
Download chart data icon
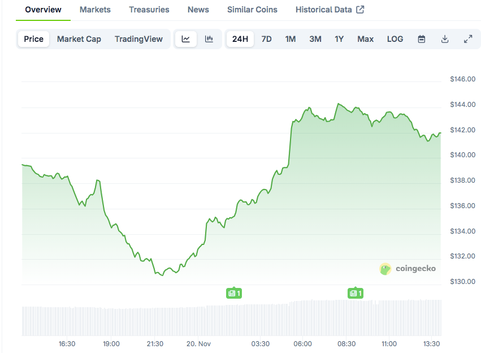click(445, 39)
